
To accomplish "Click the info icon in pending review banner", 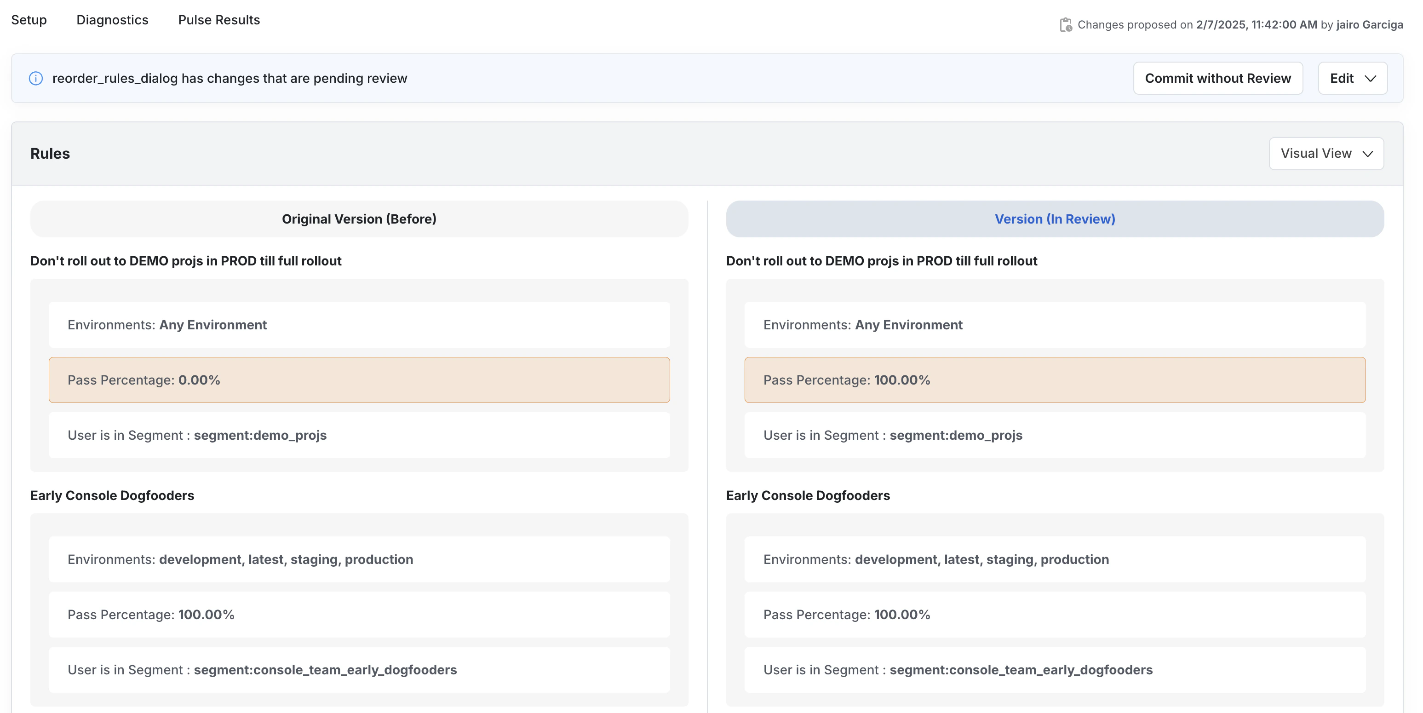I will (36, 79).
